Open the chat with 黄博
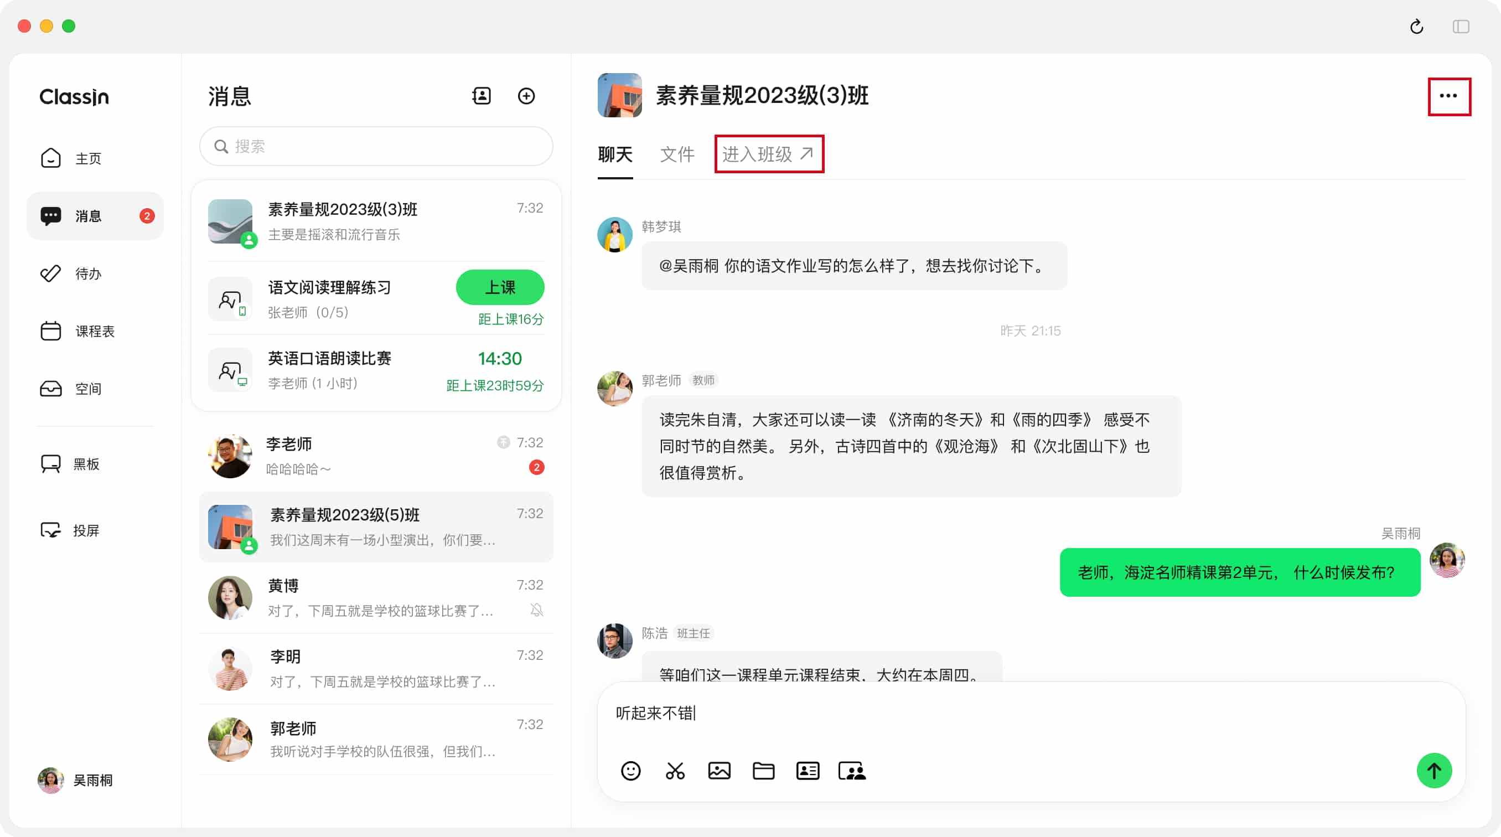 pos(376,598)
